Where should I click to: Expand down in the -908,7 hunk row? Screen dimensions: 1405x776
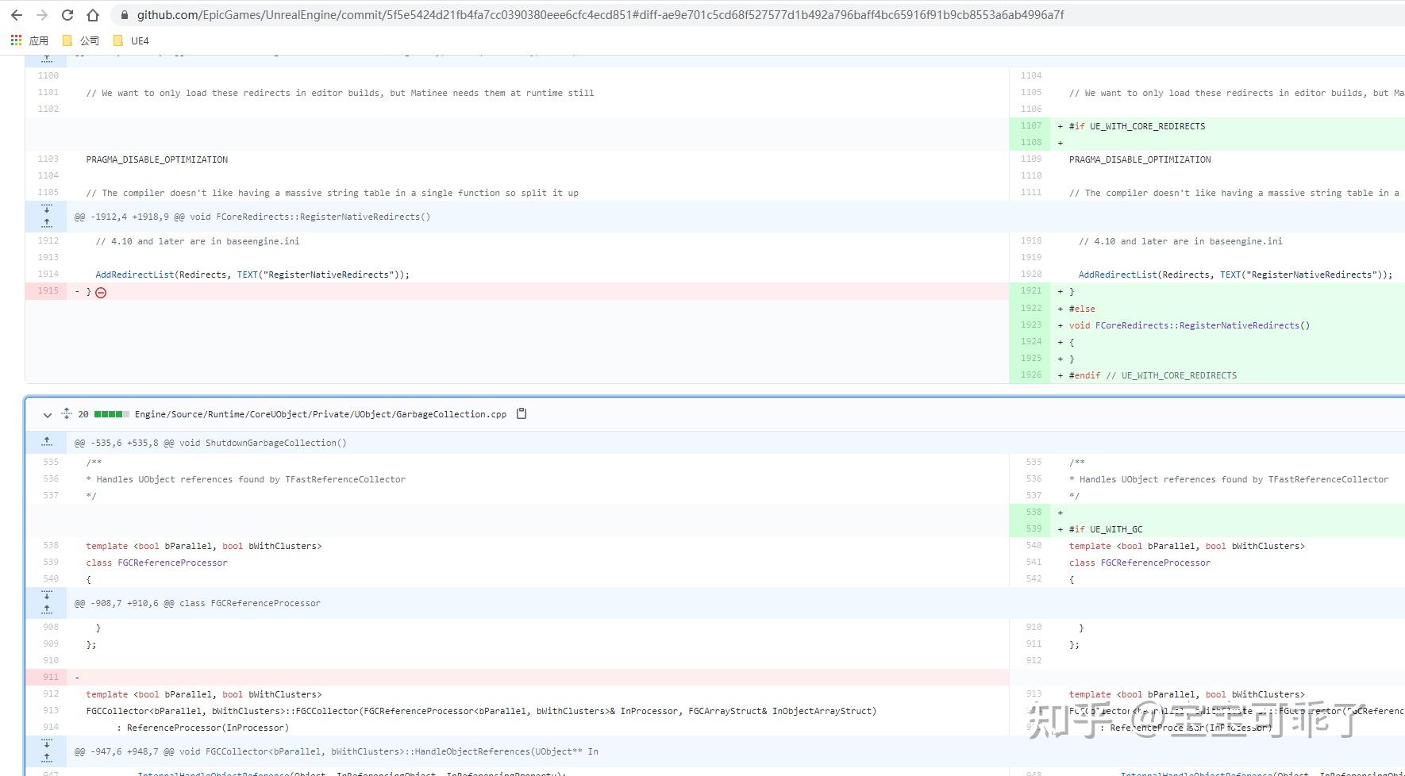(47, 596)
